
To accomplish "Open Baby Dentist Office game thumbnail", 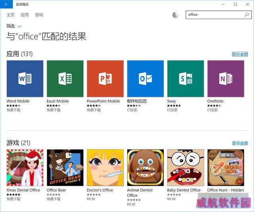I will pyautogui.click(x=186, y=168).
